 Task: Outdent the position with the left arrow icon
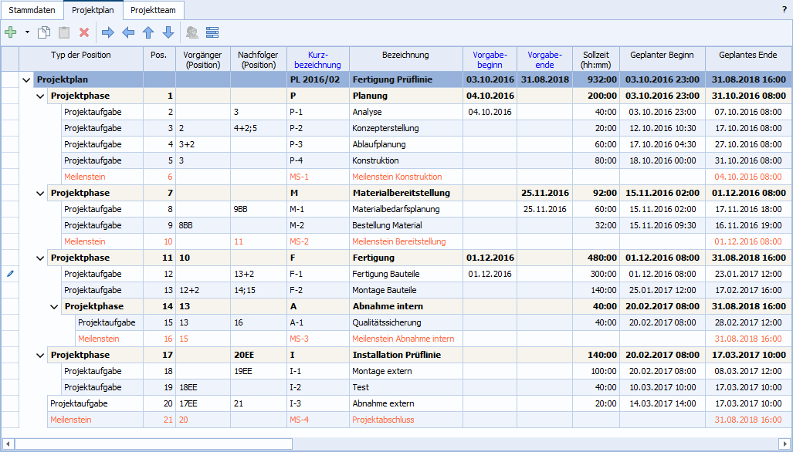coord(128,32)
